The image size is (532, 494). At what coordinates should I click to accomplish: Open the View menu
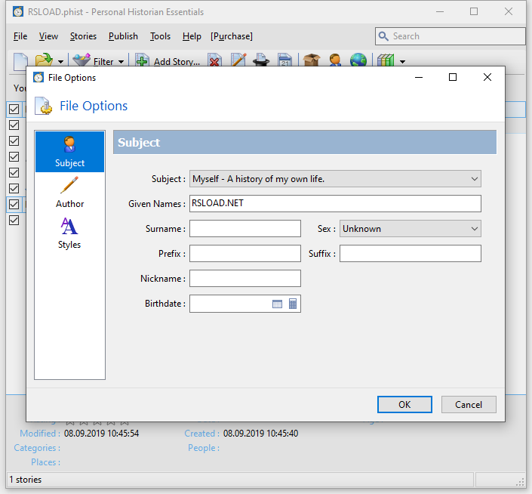tap(48, 36)
